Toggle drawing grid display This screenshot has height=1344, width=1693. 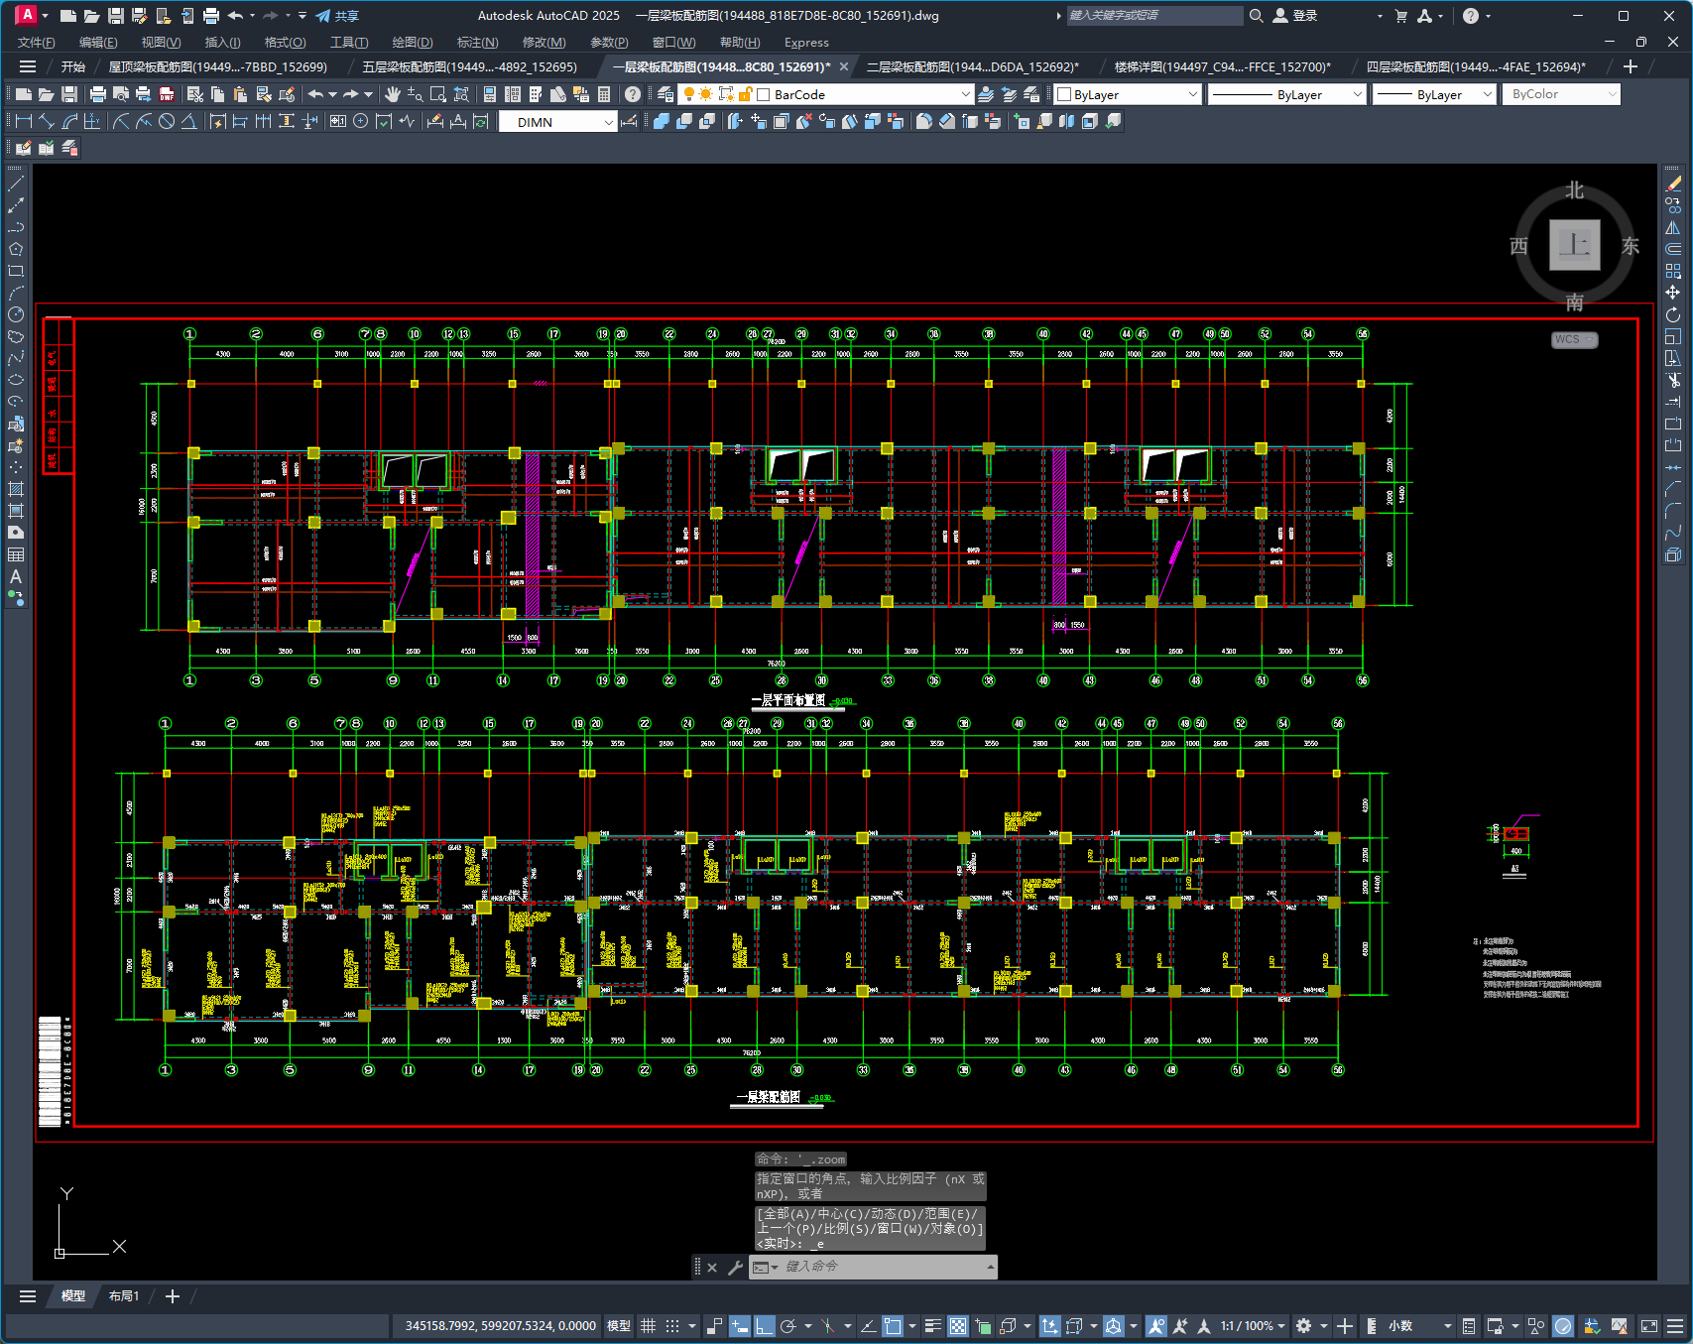click(648, 1326)
